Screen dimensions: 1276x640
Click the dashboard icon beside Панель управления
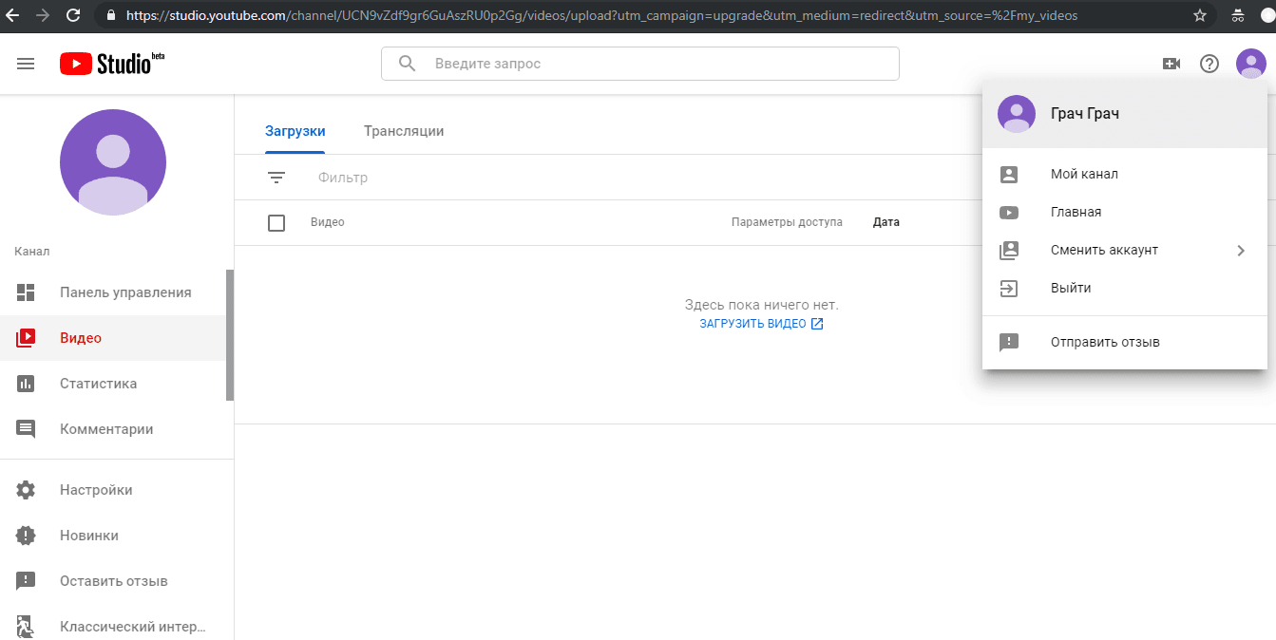26,292
